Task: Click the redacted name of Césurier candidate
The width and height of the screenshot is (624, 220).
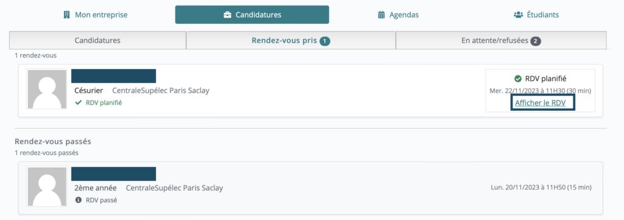Action: (113, 76)
